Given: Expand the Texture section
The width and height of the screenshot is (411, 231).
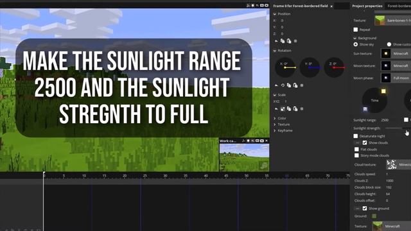Looking at the screenshot, I should pos(275,124).
